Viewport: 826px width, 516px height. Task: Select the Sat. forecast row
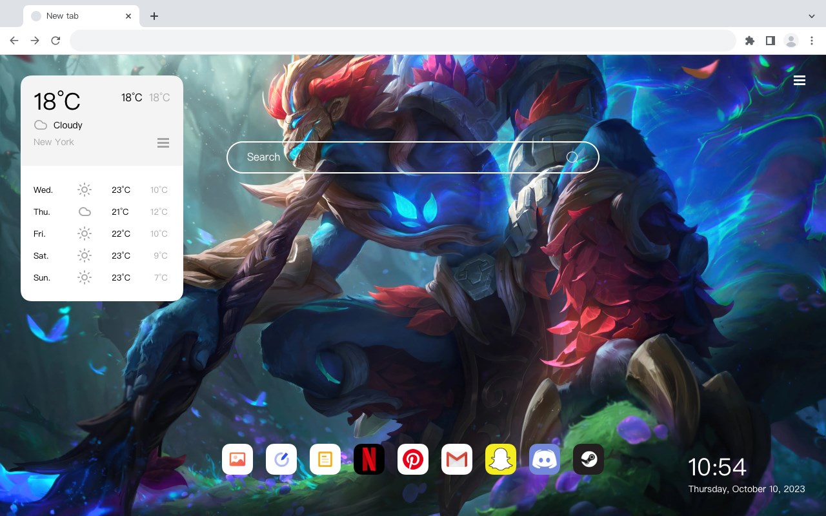[x=102, y=255]
